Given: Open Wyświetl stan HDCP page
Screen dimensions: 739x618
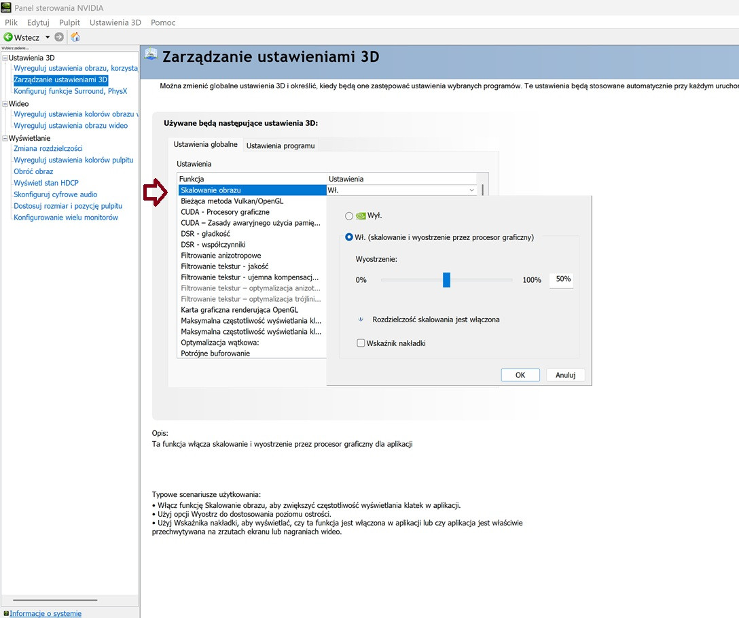Looking at the screenshot, I should (x=46, y=183).
